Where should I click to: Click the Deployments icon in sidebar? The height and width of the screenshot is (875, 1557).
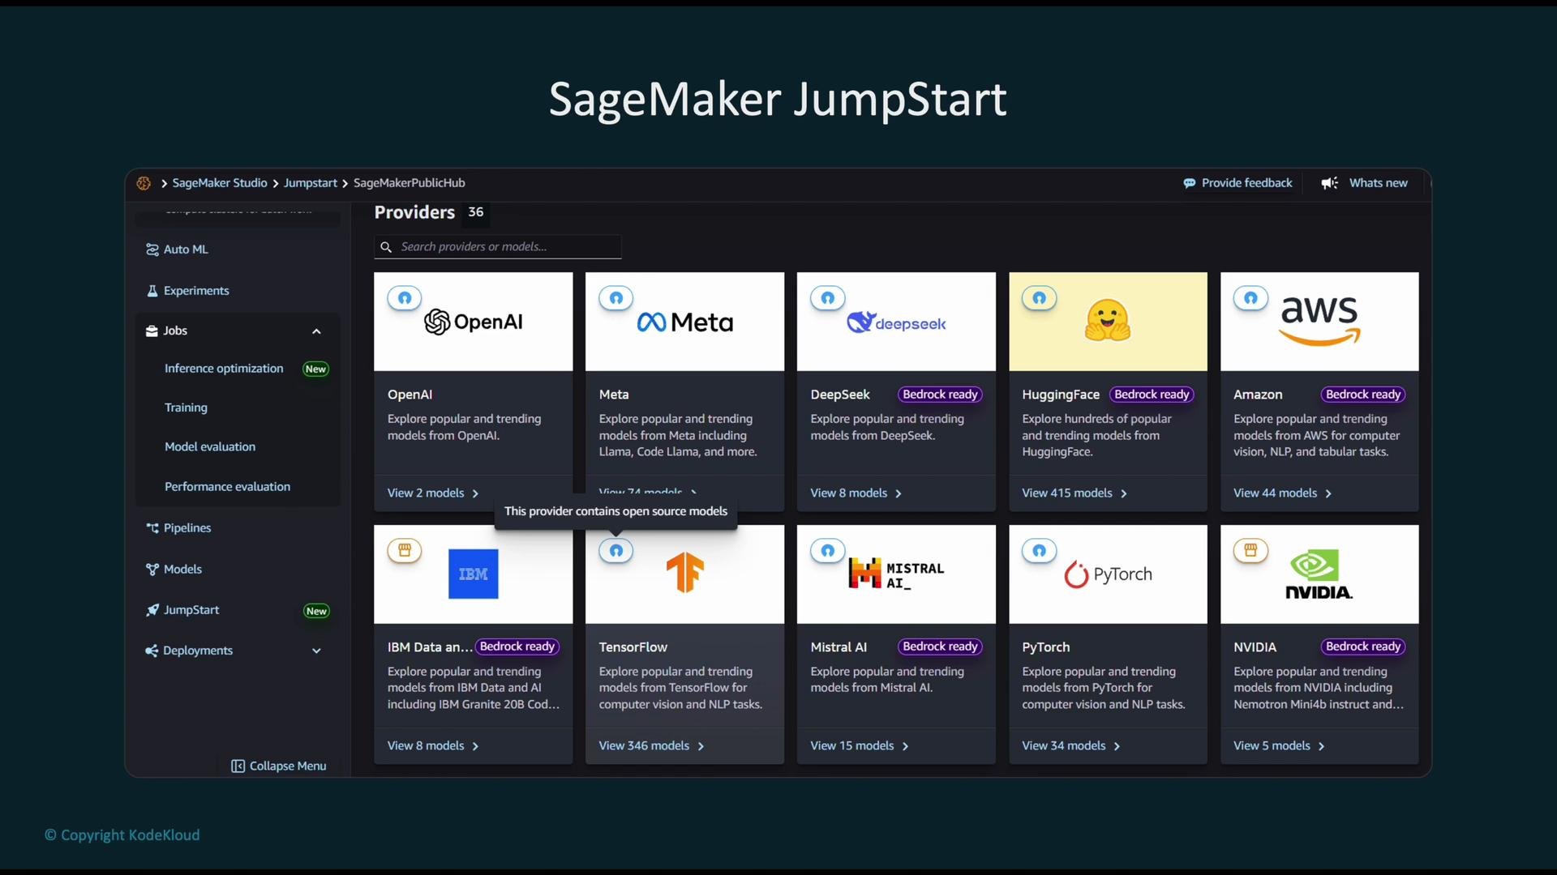152,651
